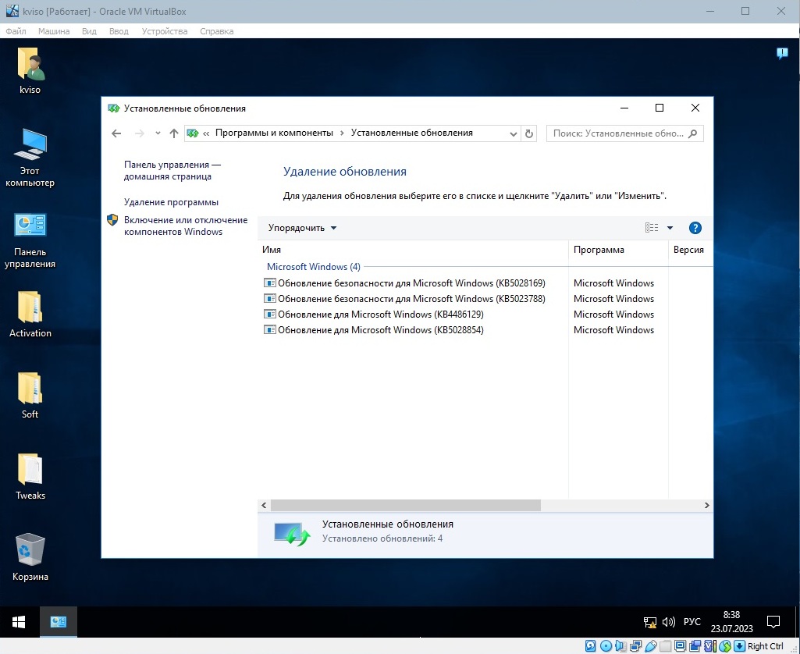The width and height of the screenshot is (800, 654).
Task: Open the recent locations dropdown arrow
Action: click(x=158, y=133)
